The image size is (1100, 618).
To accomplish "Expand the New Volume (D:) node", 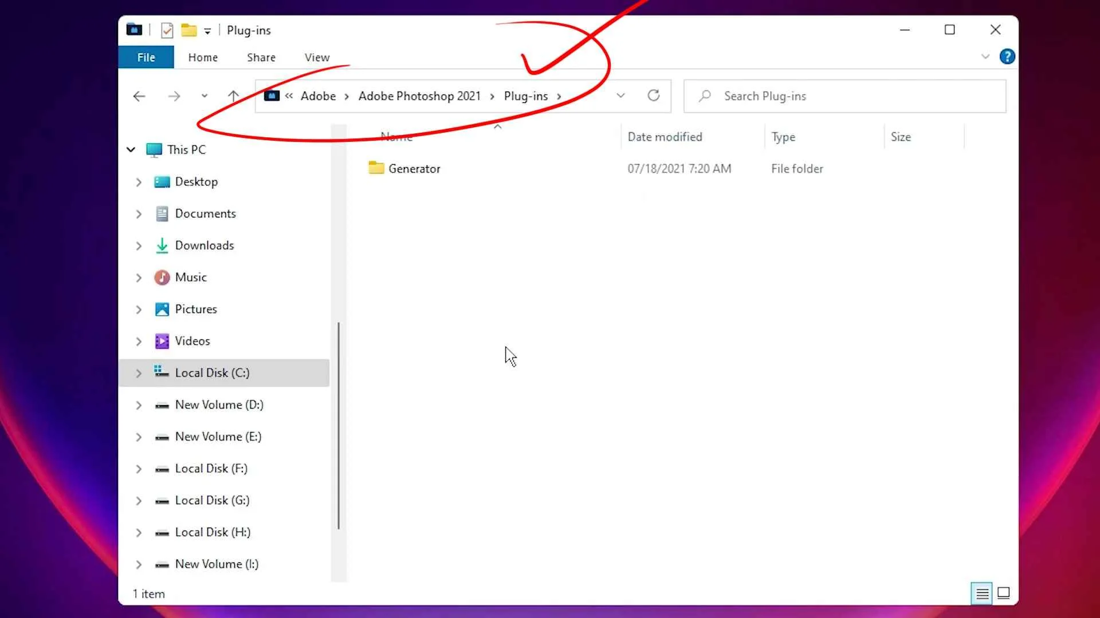I will click(x=139, y=405).
